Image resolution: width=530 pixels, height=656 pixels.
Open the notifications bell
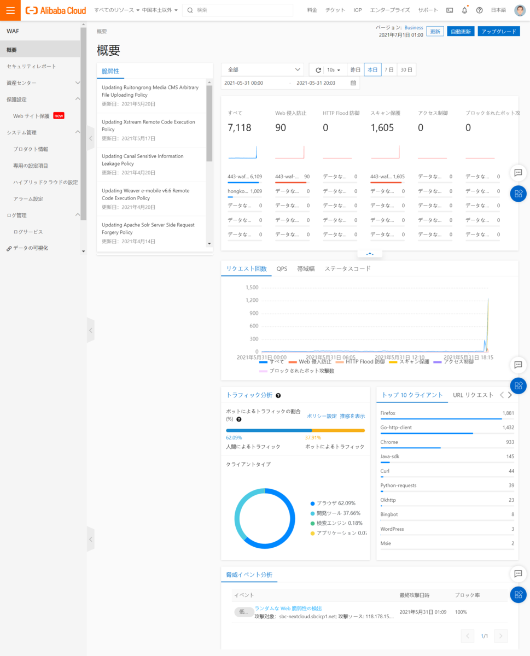(464, 10)
